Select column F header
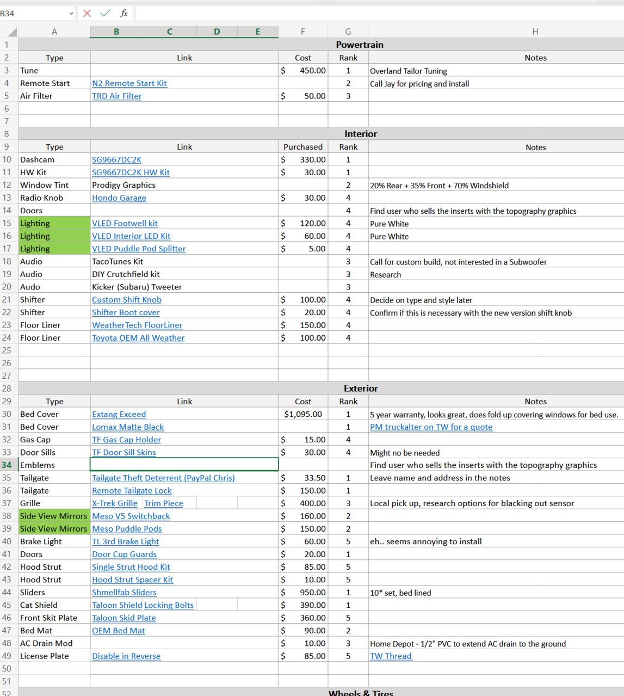624x696 pixels. click(303, 32)
